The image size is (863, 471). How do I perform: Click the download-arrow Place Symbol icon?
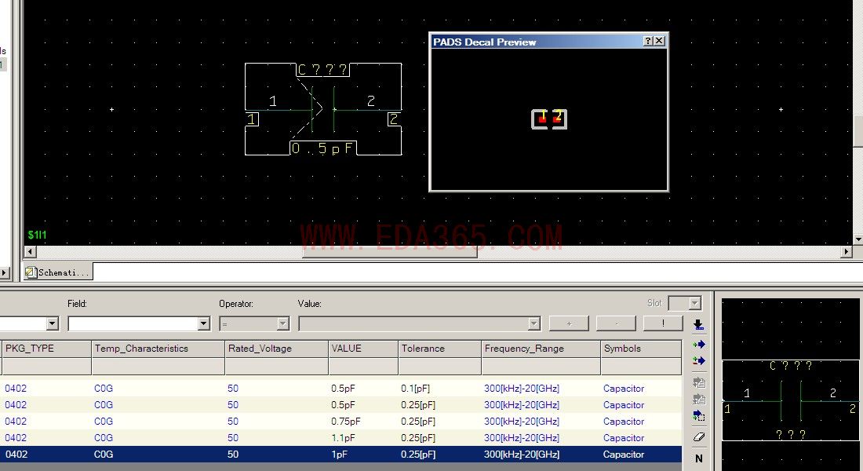point(698,324)
